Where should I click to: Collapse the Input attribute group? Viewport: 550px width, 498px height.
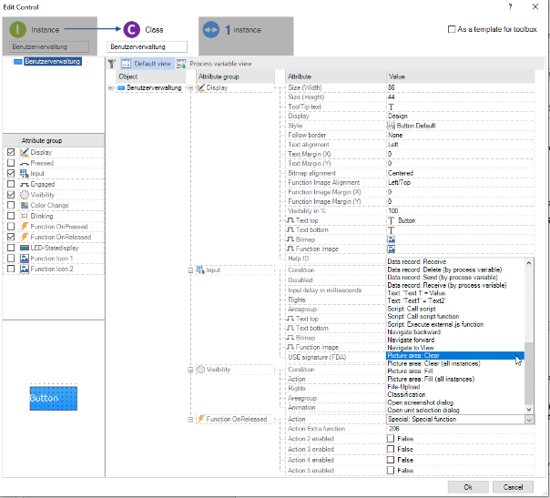pyautogui.click(x=190, y=270)
